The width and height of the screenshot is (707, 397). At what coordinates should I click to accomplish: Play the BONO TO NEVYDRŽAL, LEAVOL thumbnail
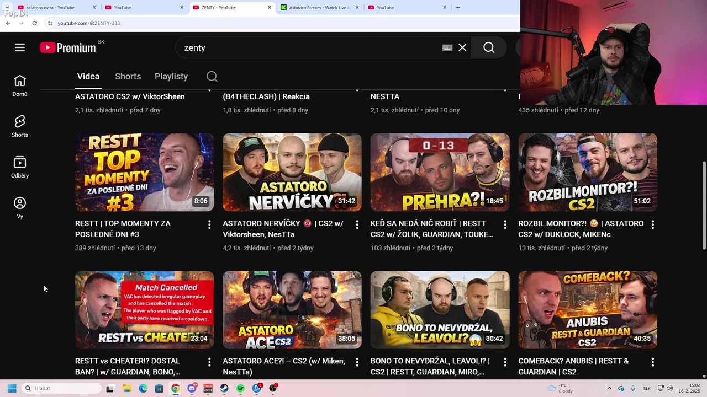pos(440,309)
